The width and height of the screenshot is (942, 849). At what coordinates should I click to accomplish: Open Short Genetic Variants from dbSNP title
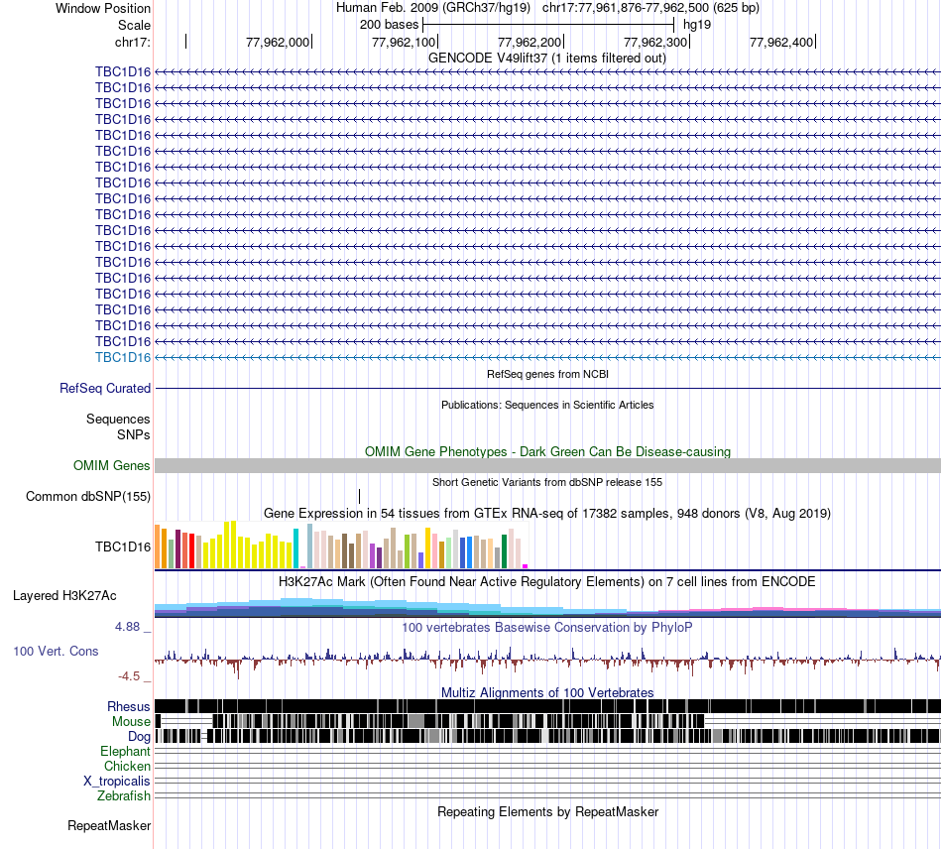coord(547,482)
